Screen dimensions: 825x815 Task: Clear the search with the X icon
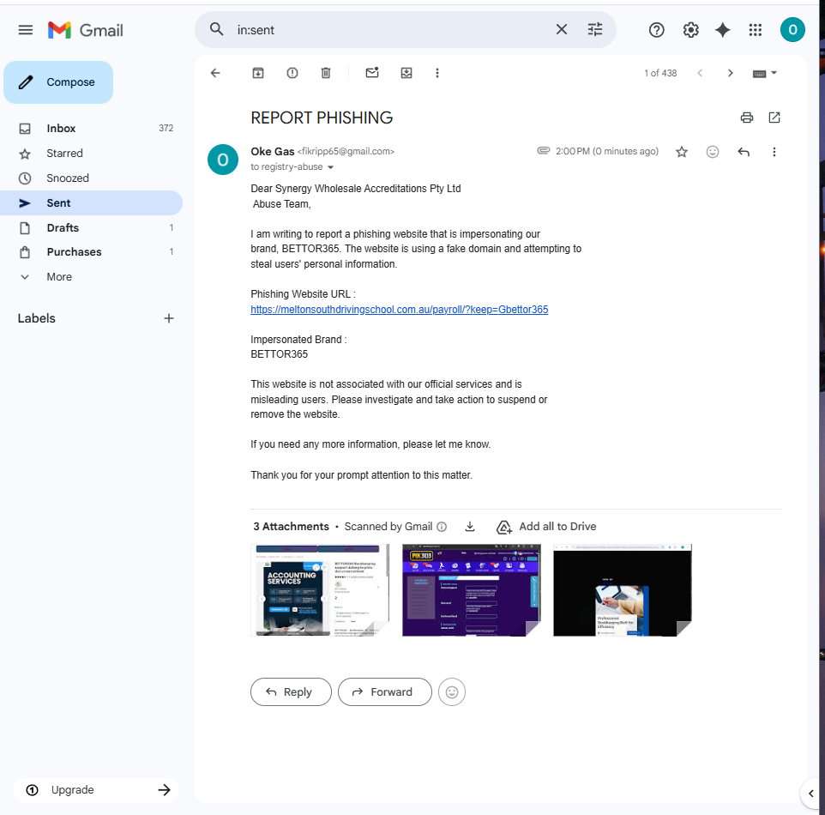(562, 29)
